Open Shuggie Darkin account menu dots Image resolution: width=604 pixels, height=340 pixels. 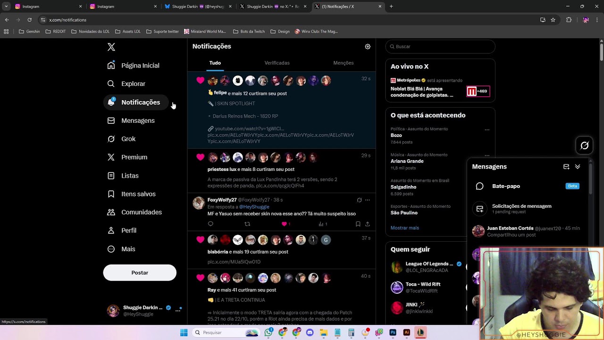coord(178,310)
